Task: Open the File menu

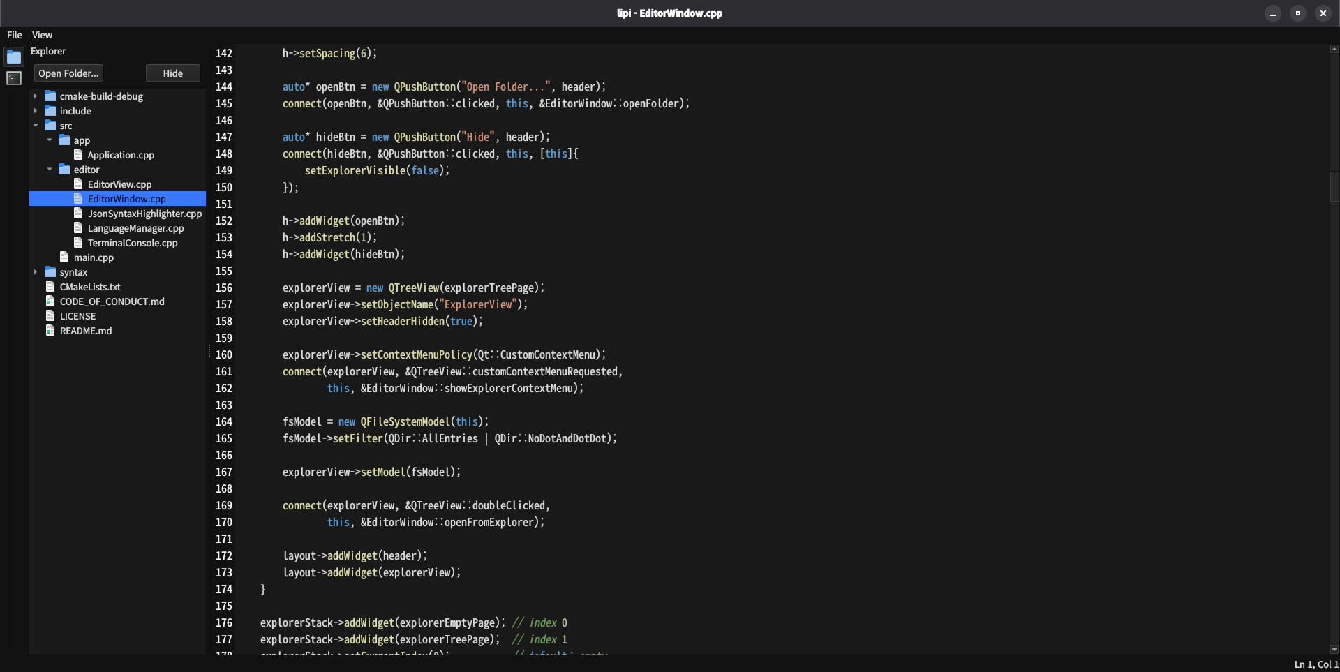Action: coord(15,35)
